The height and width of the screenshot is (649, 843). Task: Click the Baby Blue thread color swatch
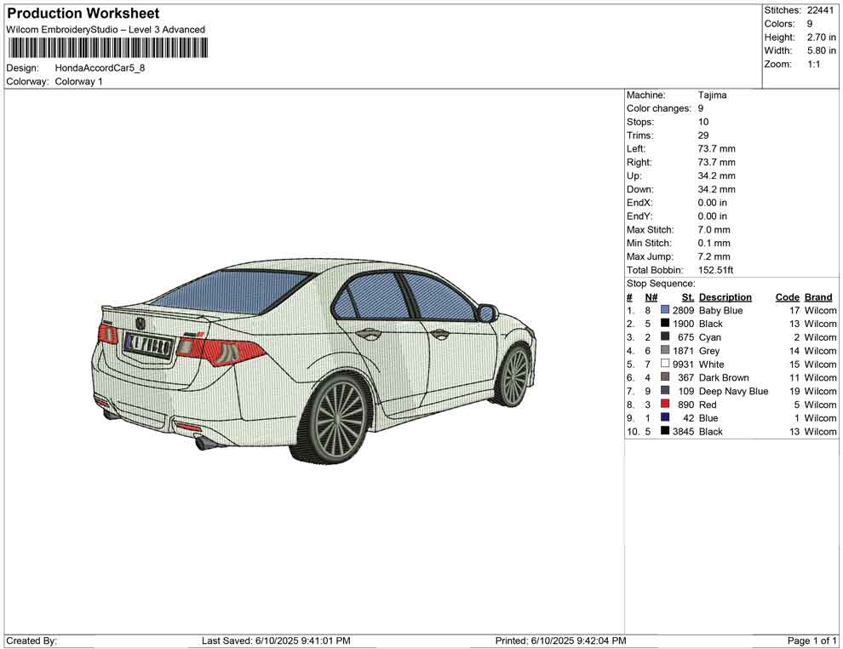pyautogui.click(x=665, y=311)
